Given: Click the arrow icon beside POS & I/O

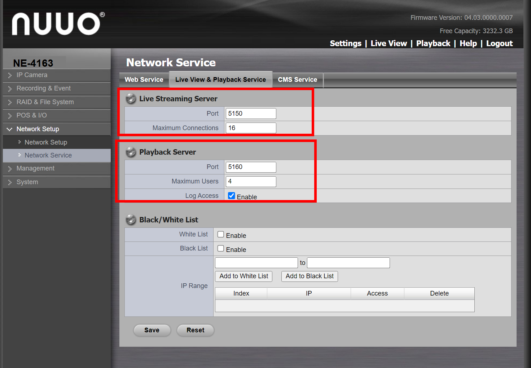Looking at the screenshot, I should tap(10, 115).
